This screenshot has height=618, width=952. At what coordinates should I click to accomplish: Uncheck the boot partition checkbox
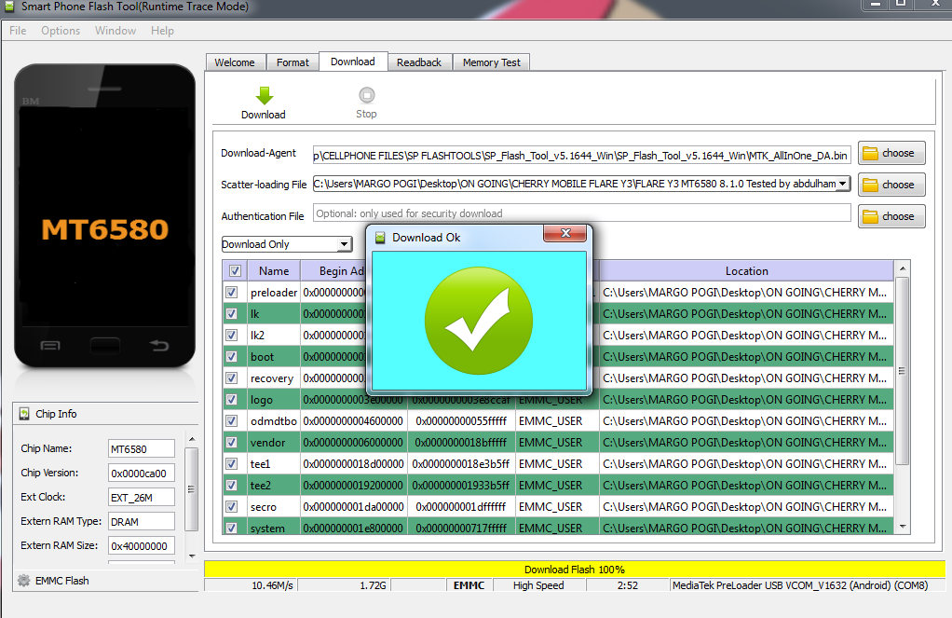point(232,357)
